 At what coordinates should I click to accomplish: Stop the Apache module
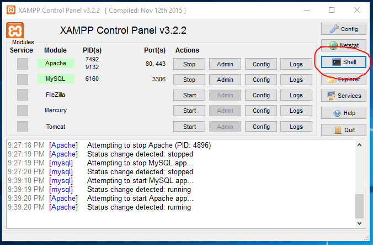(x=189, y=64)
